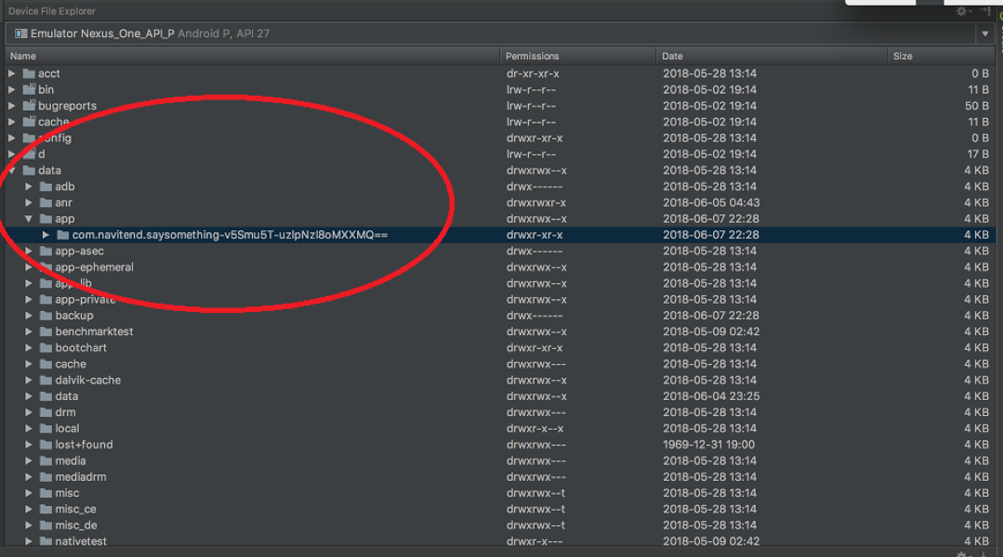Image resolution: width=1003 pixels, height=557 pixels.
Task: Sort by the Name column header
Action: coord(23,56)
